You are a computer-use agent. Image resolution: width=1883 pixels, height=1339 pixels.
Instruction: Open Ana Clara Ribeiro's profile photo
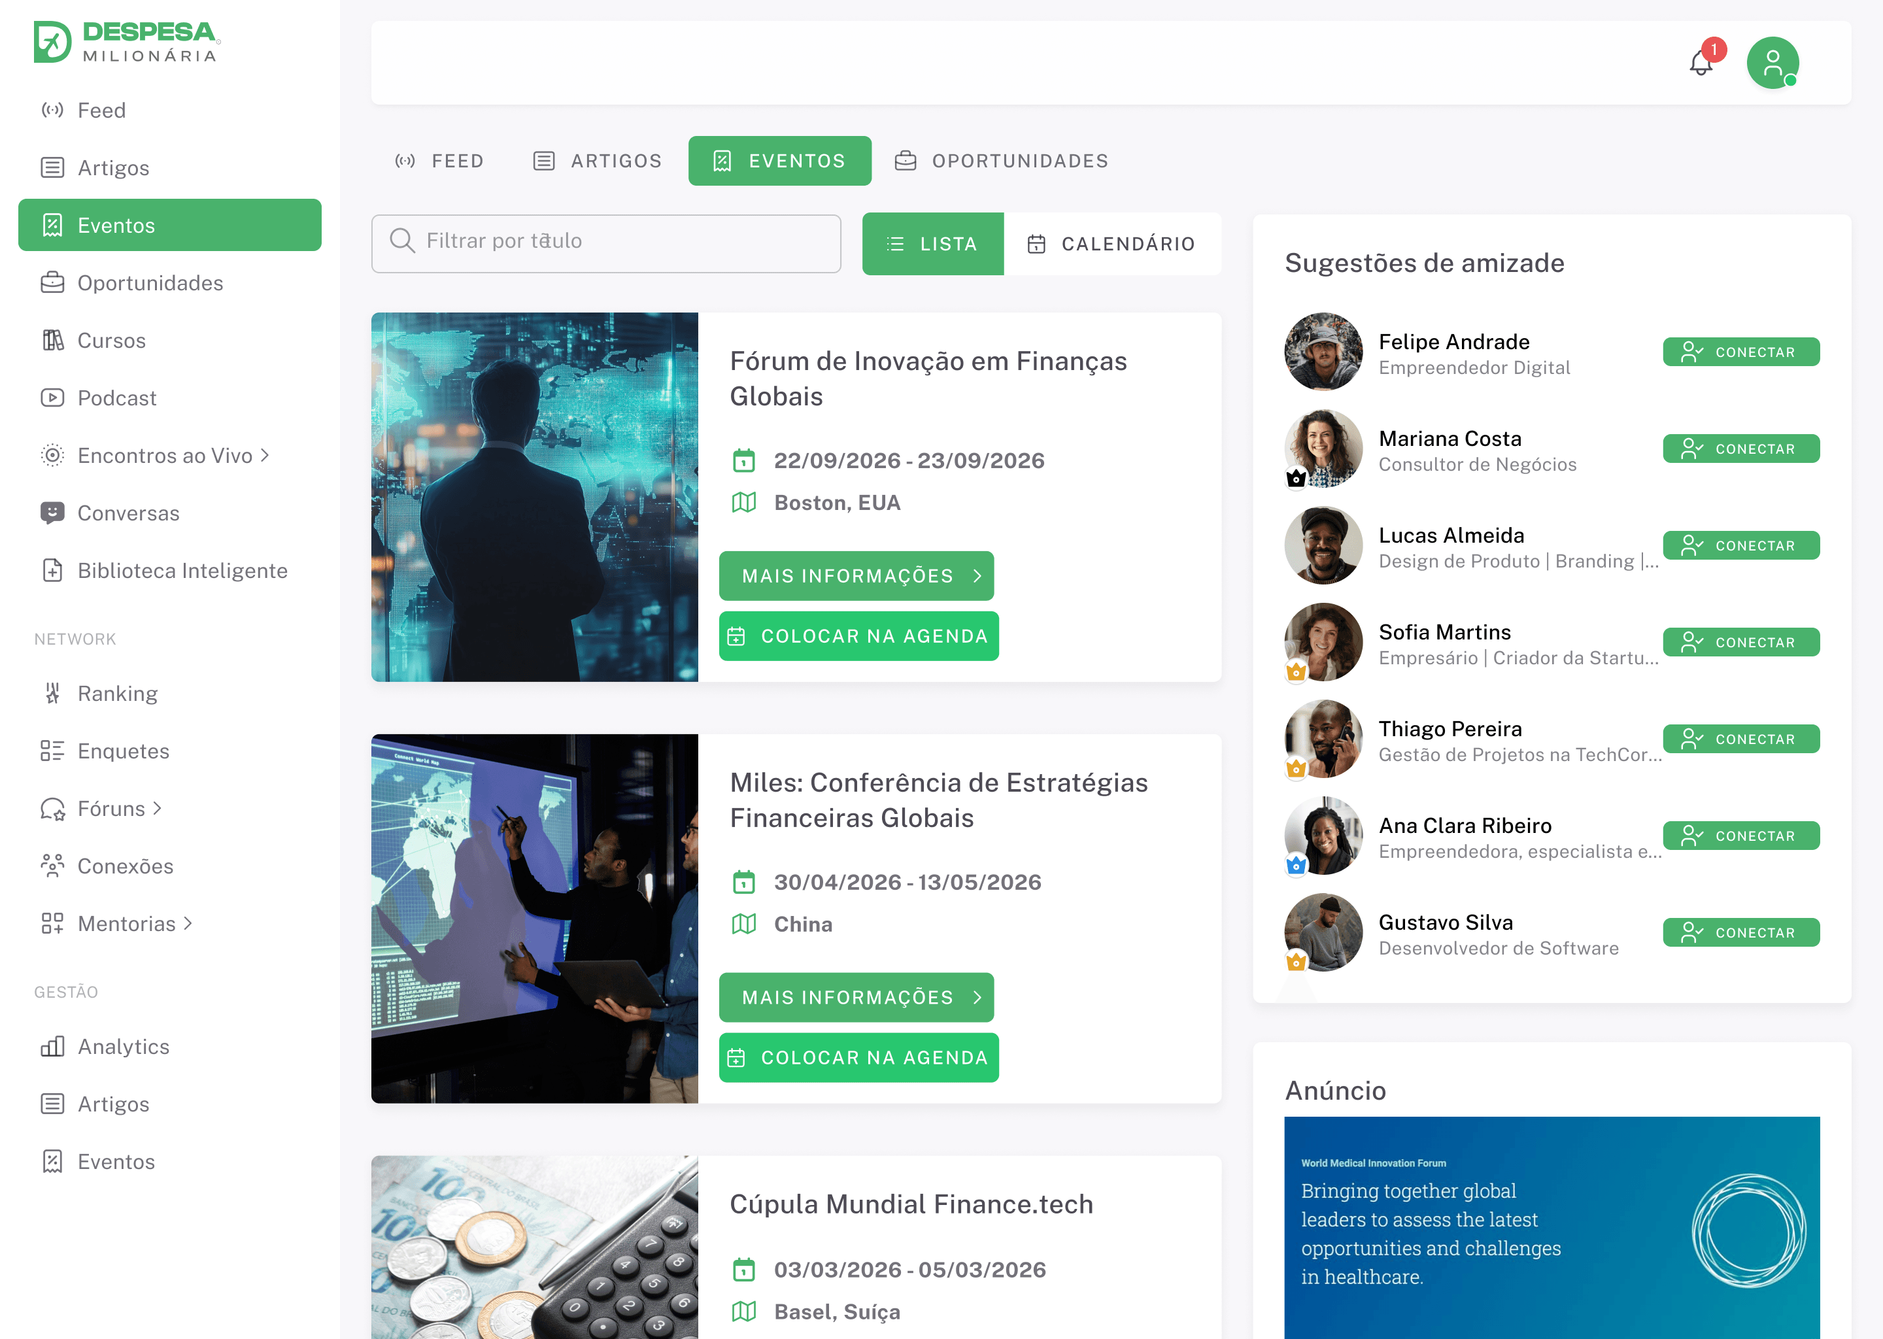pos(1323,835)
